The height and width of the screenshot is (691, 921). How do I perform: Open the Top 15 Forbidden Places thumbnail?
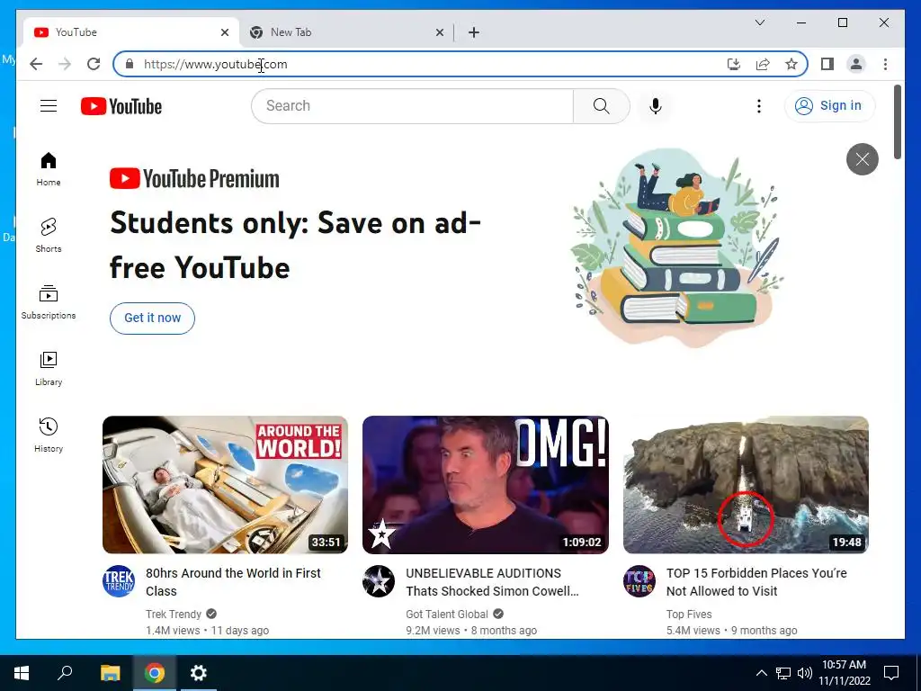pos(746,485)
